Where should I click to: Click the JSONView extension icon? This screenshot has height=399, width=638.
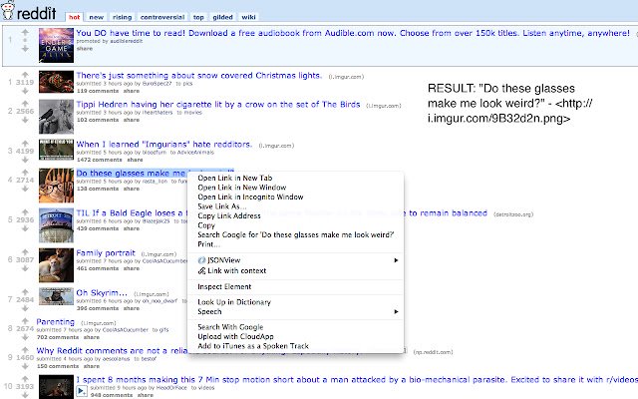[x=201, y=260]
